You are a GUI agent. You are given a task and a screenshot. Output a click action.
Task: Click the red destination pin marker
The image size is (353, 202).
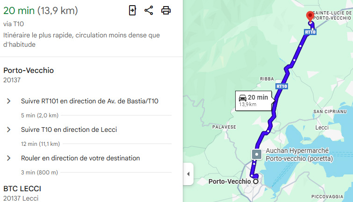(x=310, y=16)
